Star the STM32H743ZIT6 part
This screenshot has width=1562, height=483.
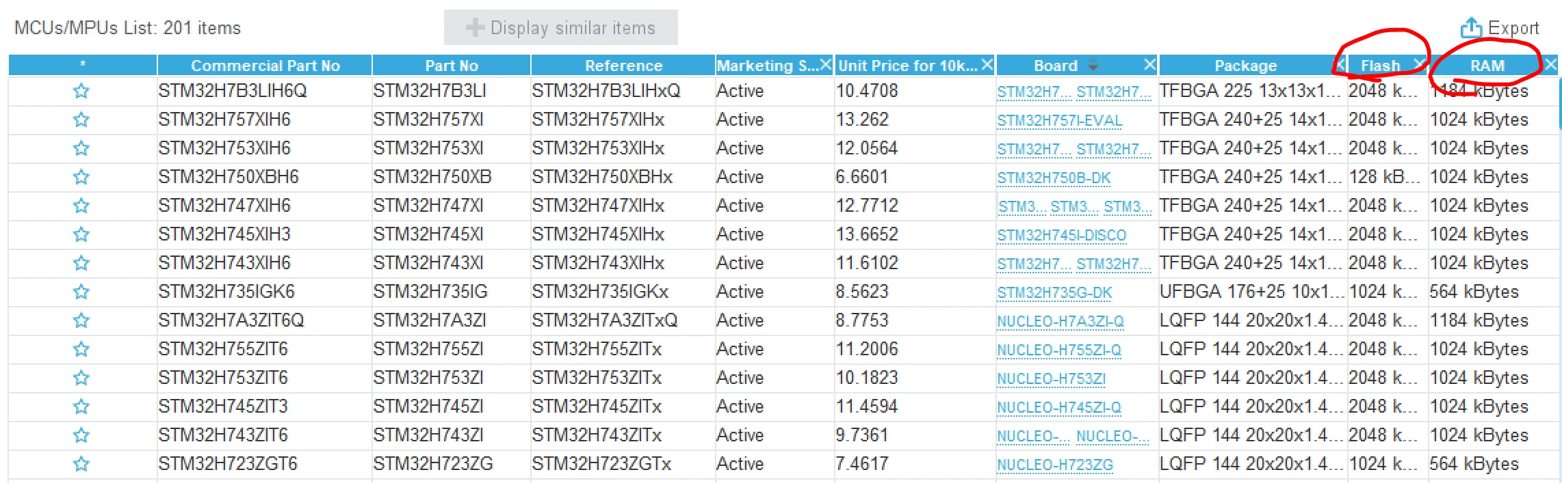pyautogui.click(x=81, y=435)
